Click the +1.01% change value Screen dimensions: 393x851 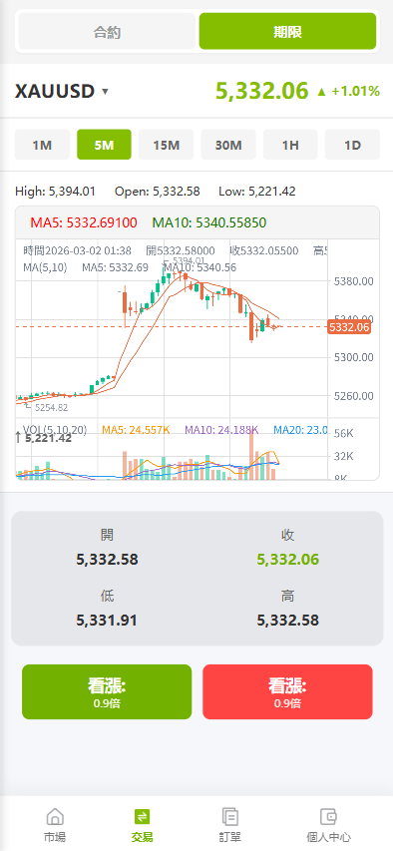point(355,91)
